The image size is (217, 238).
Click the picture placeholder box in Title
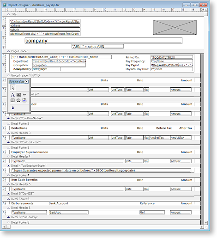[x=175, y=27]
